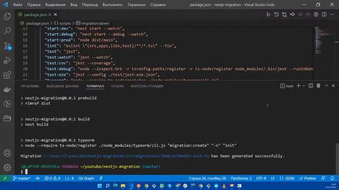Click the master branch status item
Screen dimensions: 339x190
[22, 178]
